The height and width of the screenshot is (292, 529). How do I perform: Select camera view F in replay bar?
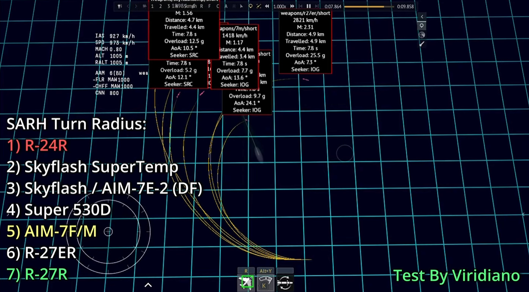pyautogui.click(x=209, y=6)
